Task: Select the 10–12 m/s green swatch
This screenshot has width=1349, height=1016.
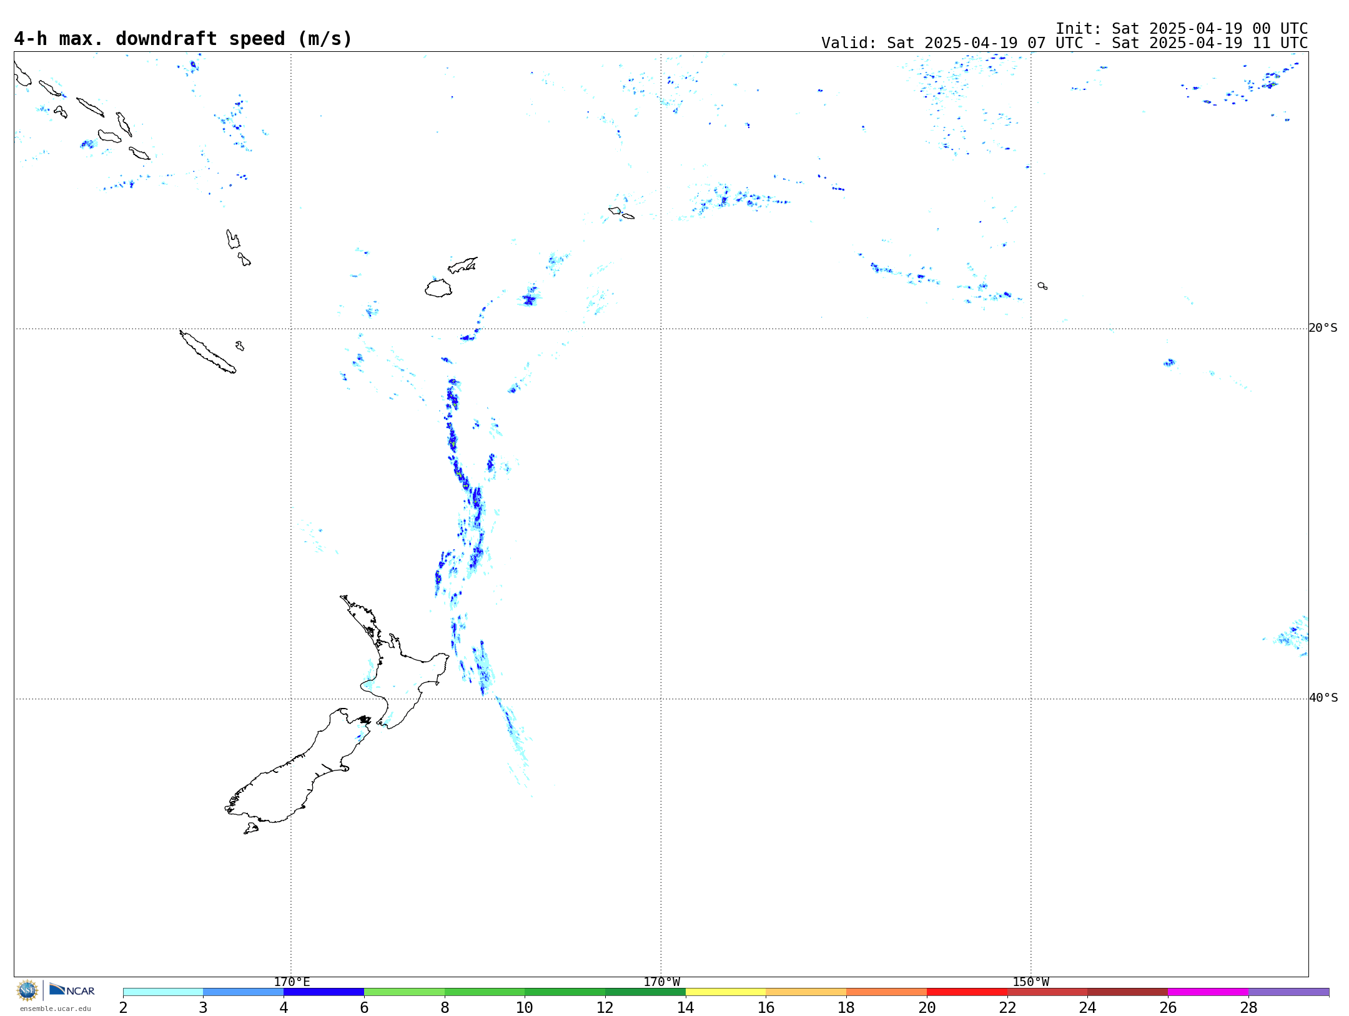Action: pyautogui.click(x=565, y=992)
